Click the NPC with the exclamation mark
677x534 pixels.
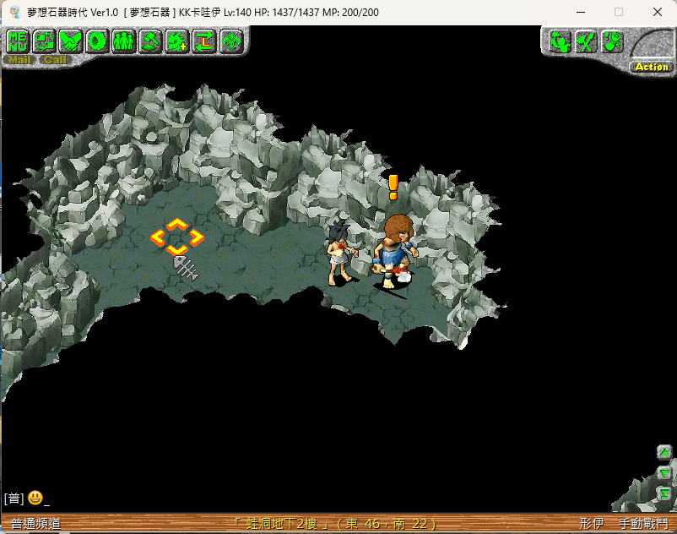point(394,249)
